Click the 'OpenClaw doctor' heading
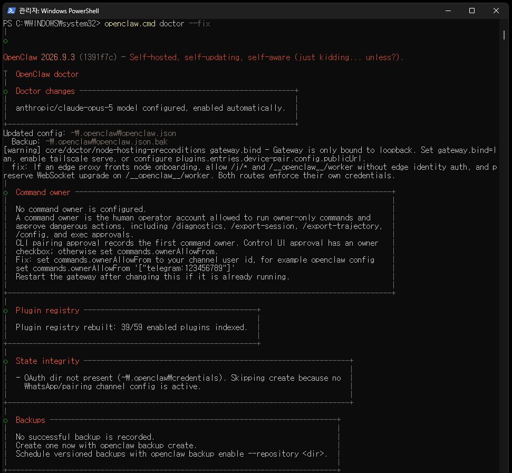Viewport: 512px width, 473px height. coord(47,74)
